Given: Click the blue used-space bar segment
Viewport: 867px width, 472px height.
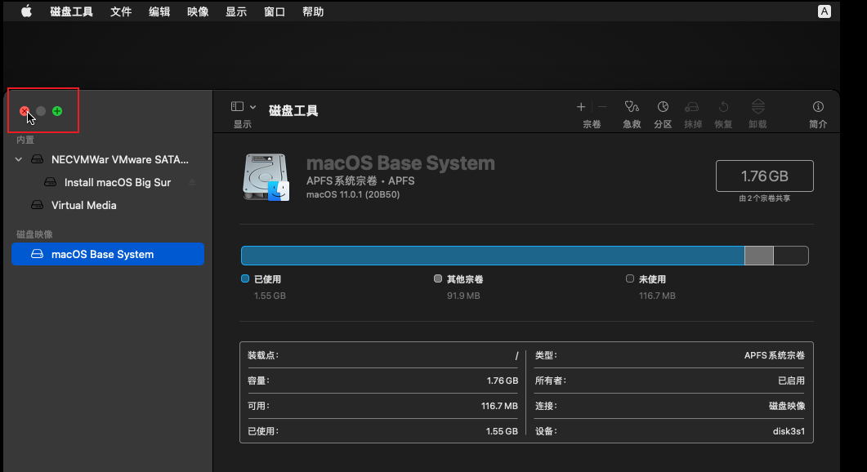Looking at the screenshot, I should pos(493,256).
